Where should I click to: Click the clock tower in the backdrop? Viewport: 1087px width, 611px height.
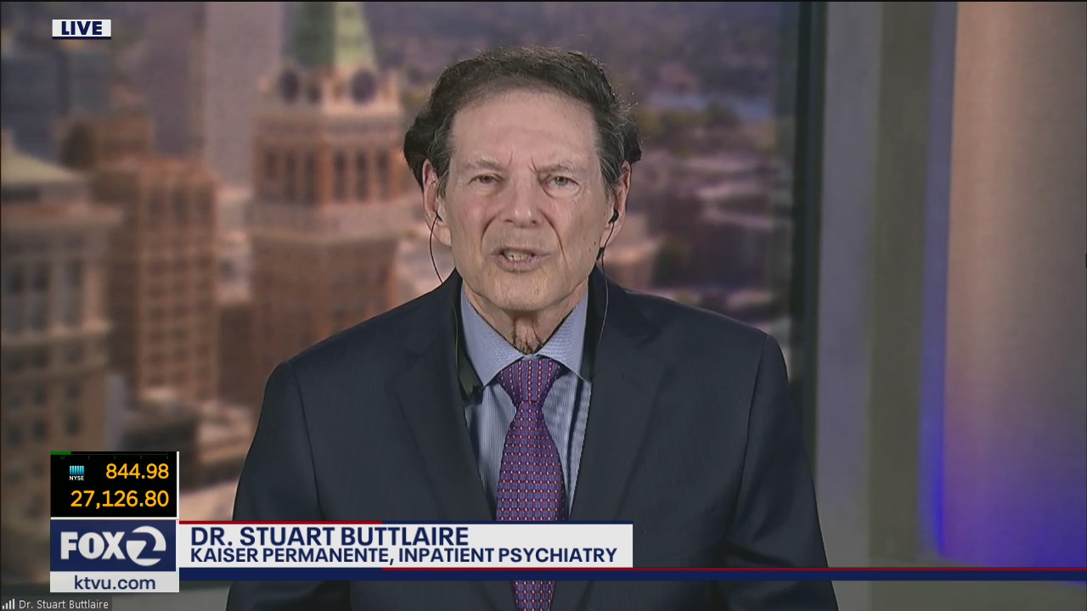point(329,170)
